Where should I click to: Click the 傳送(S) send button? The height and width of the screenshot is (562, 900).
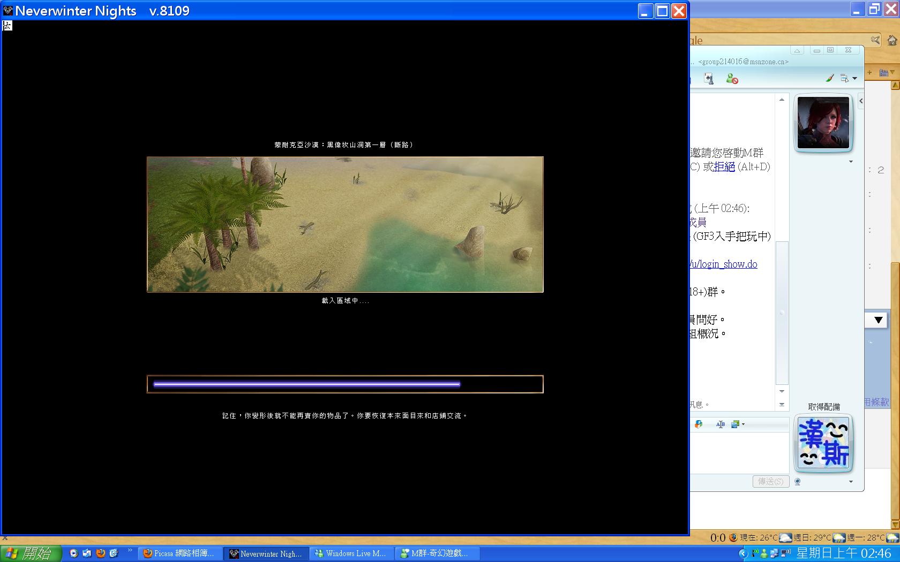[x=770, y=481]
